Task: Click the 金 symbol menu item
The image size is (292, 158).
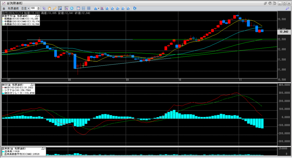Action: (4, 8)
